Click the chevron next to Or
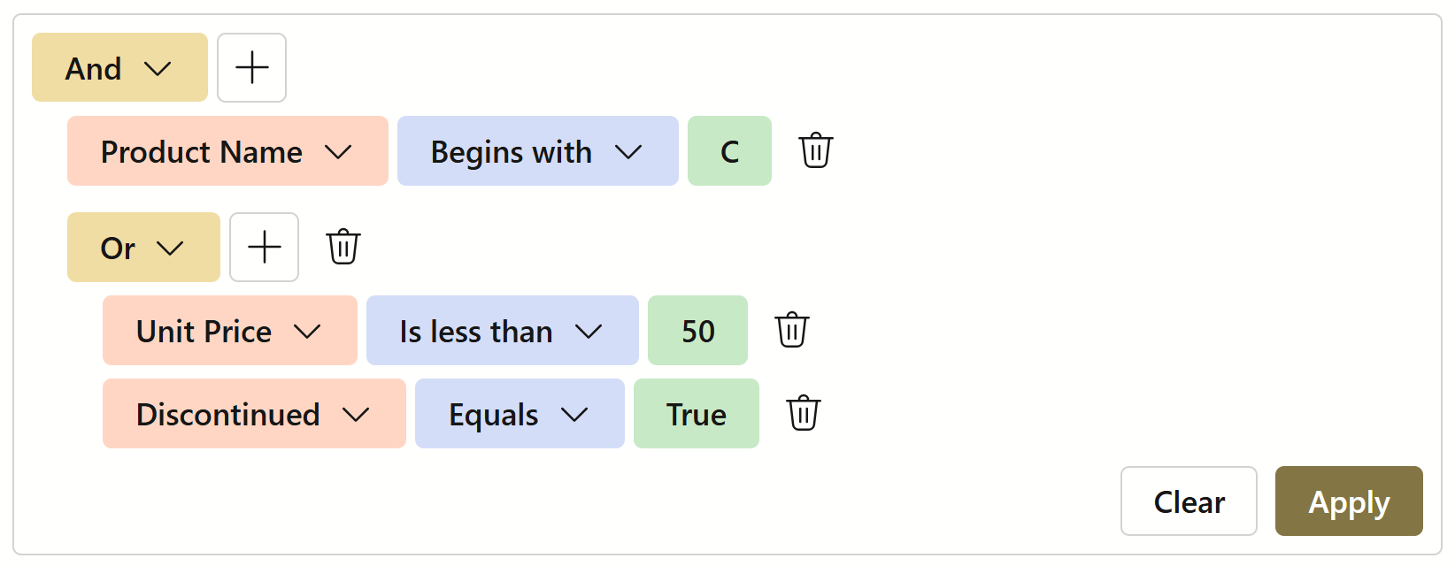Image resolution: width=1455 pixels, height=566 pixels. coord(170,249)
